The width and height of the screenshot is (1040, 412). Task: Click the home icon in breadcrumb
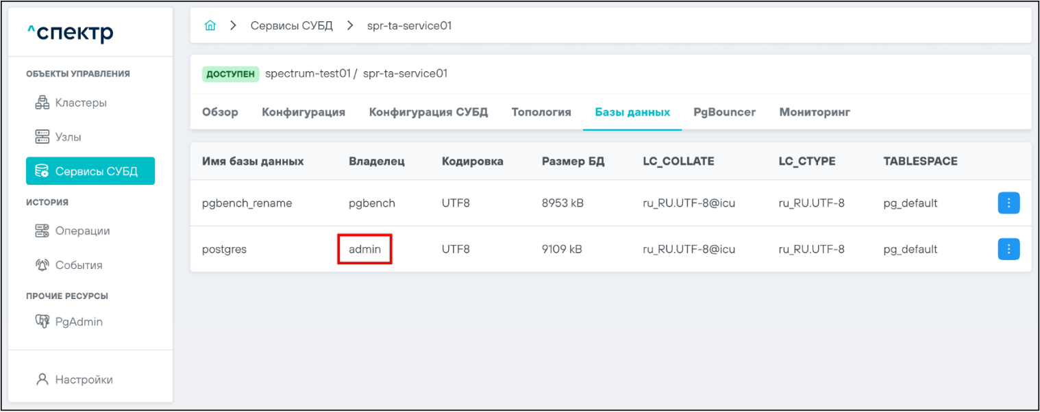[210, 26]
